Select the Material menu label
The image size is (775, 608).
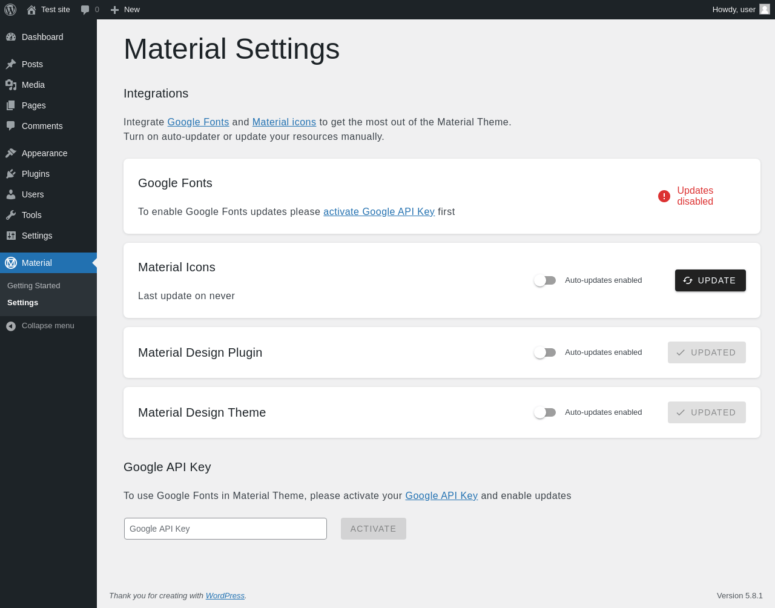pos(37,263)
